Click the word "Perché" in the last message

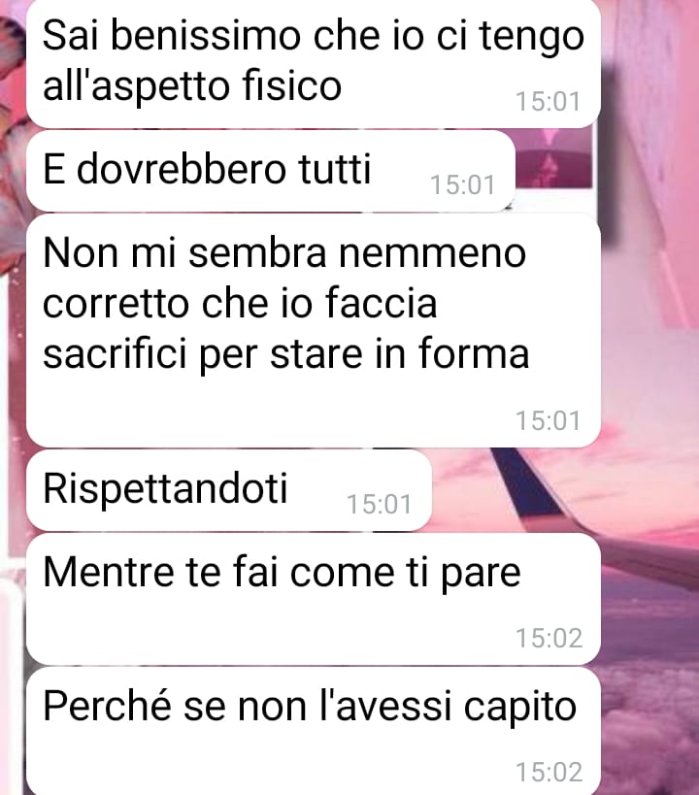coord(107,706)
